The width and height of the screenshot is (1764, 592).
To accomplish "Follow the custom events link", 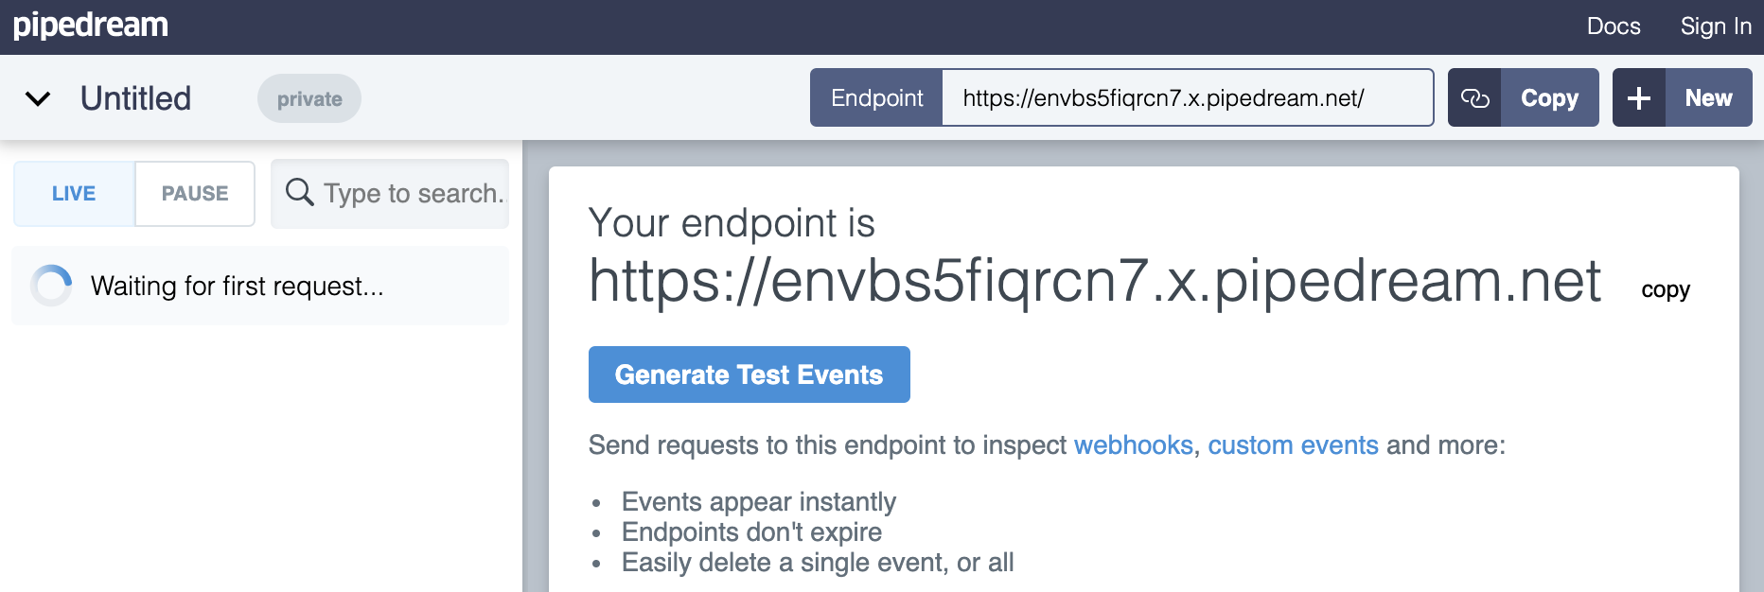I will tap(1293, 445).
